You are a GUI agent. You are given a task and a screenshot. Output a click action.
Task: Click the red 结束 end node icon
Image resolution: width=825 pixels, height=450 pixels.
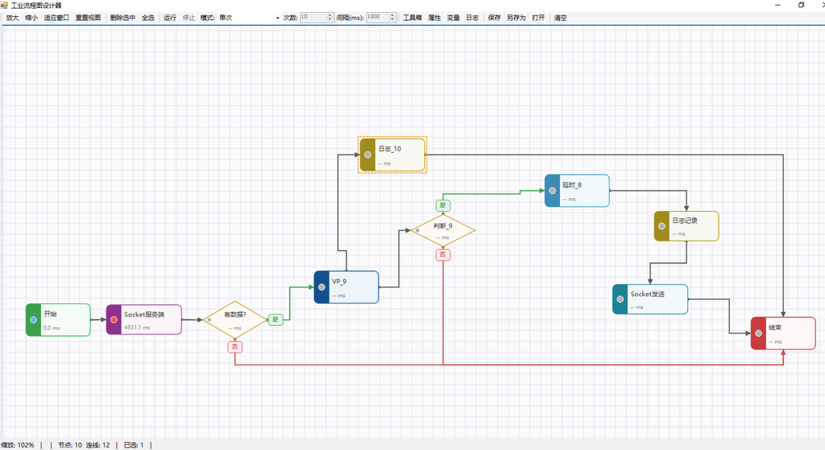click(x=759, y=333)
